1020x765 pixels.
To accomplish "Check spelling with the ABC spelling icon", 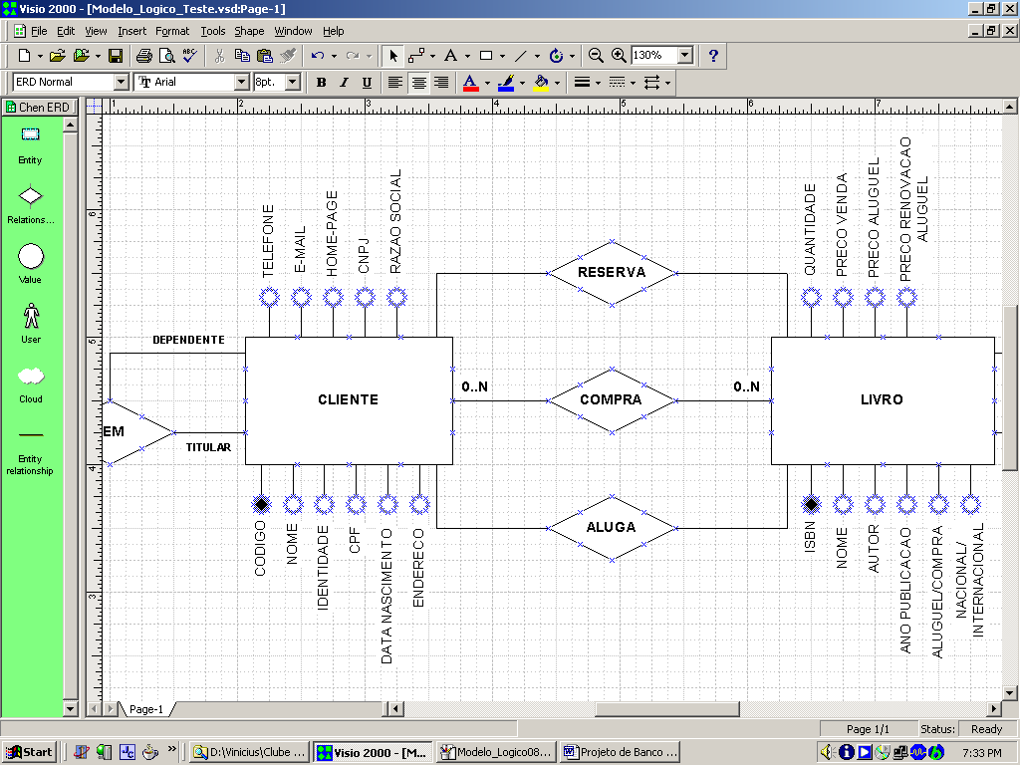I will point(188,56).
